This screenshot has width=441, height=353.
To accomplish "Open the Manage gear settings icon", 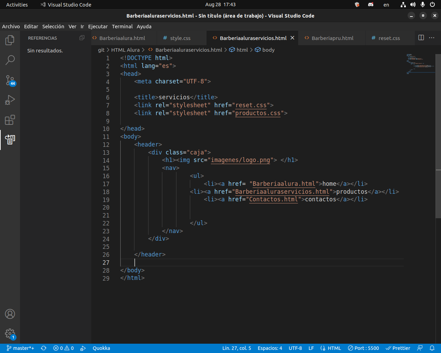I will tap(10, 334).
